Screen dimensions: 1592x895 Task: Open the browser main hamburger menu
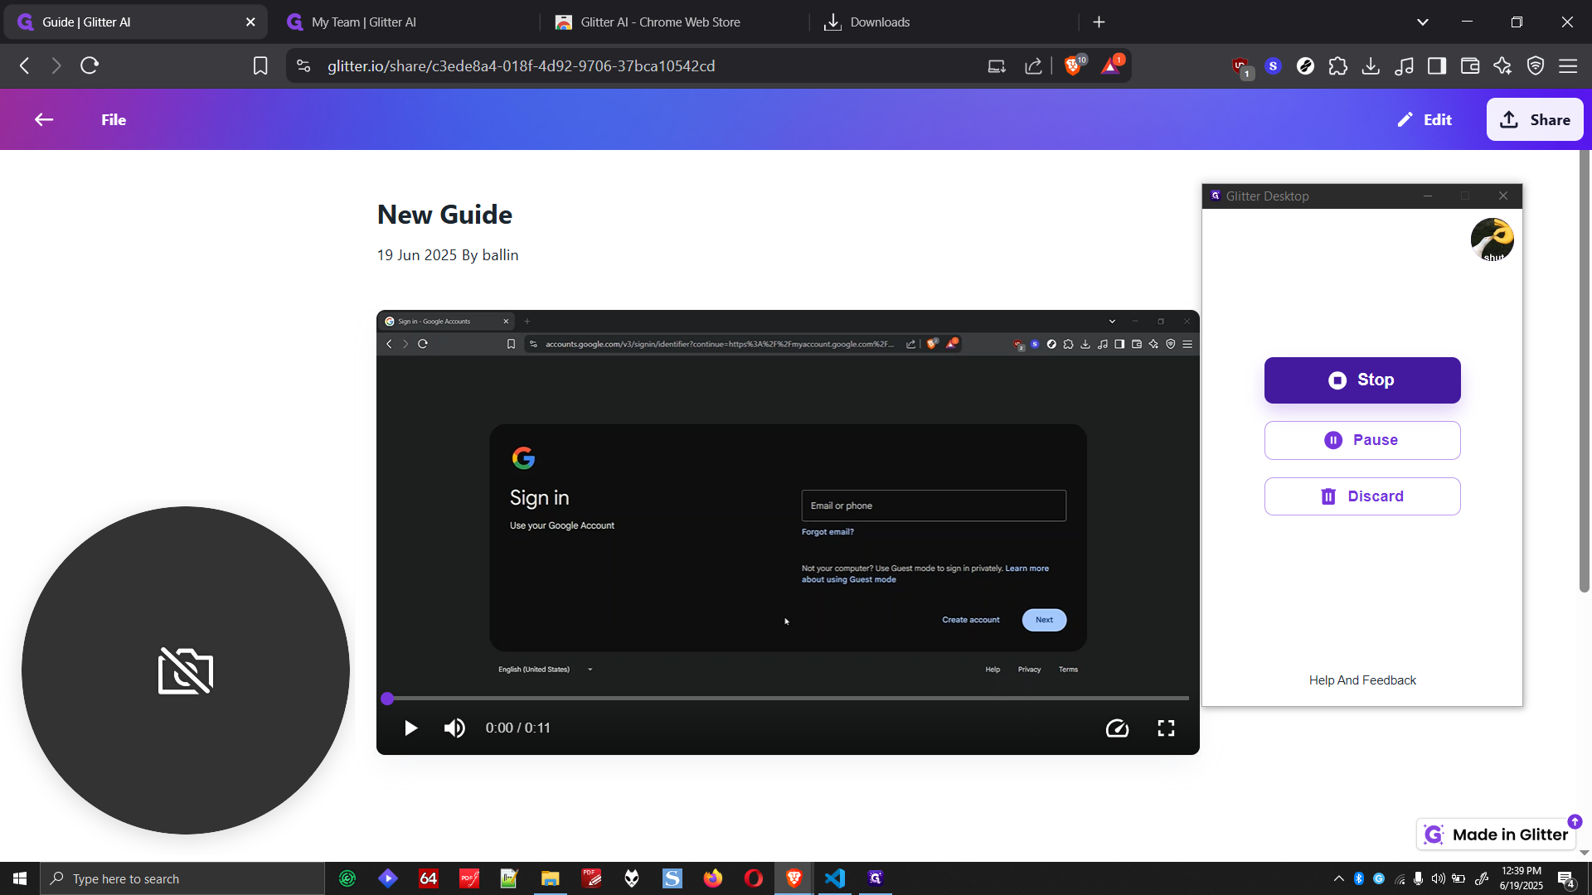pyautogui.click(x=1568, y=66)
